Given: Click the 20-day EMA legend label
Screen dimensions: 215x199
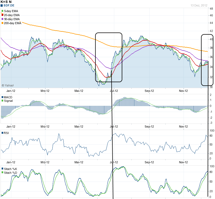Looking at the screenshot, I should click(12, 15).
